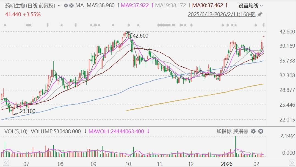Click 换指标 to switch indicator
The width and height of the screenshot is (296, 167).
coord(241,131)
